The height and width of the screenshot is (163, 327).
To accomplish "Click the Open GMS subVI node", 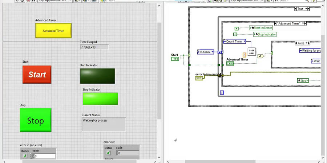I will click(x=252, y=51).
